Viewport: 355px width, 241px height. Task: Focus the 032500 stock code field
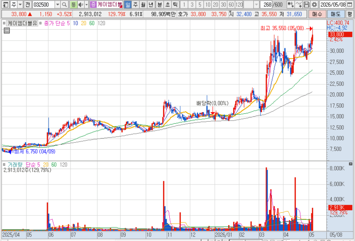[43, 4]
